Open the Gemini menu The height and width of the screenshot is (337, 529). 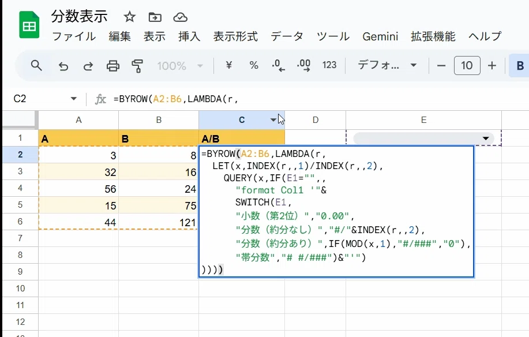[380, 36]
